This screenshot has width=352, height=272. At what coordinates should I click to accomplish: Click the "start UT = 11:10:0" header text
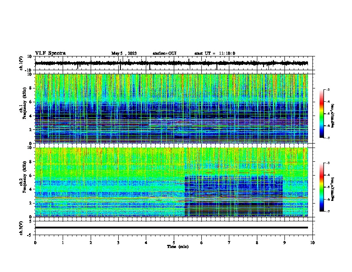215,53
